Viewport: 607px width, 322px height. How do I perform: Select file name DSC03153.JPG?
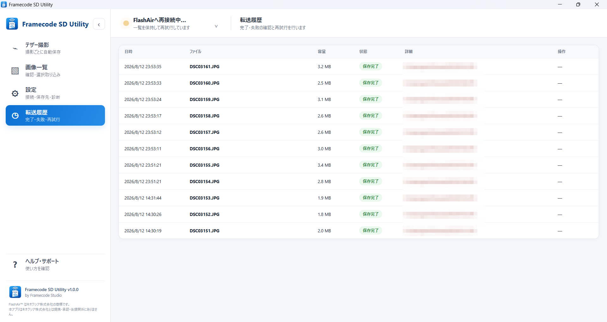pyautogui.click(x=205, y=198)
